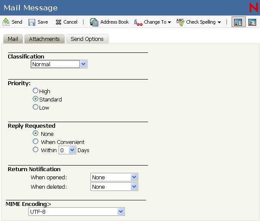This screenshot has height=221, width=260.
Task: Open the Within days count dropdown
Action: [x=67, y=150]
